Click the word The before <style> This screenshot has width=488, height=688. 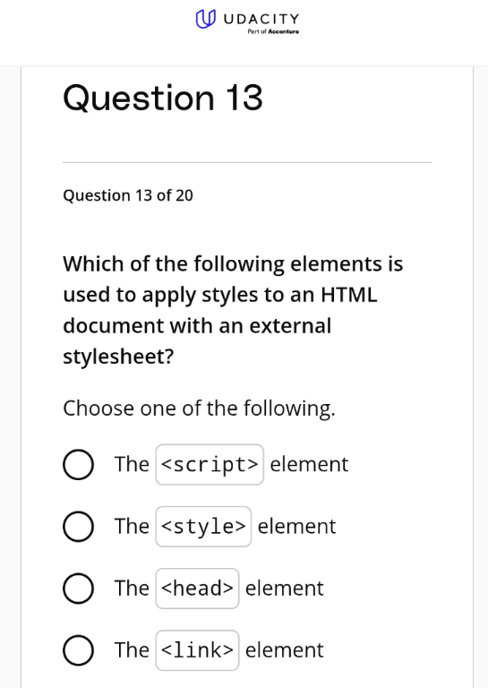[x=132, y=526]
